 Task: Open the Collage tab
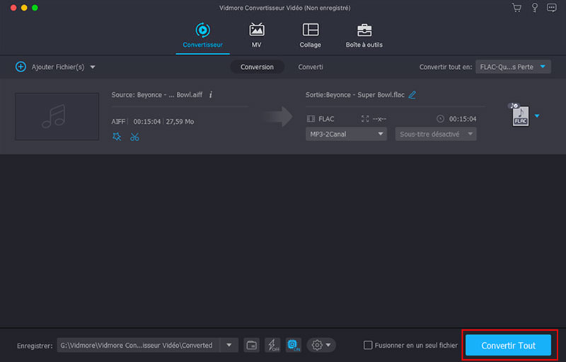(x=310, y=35)
